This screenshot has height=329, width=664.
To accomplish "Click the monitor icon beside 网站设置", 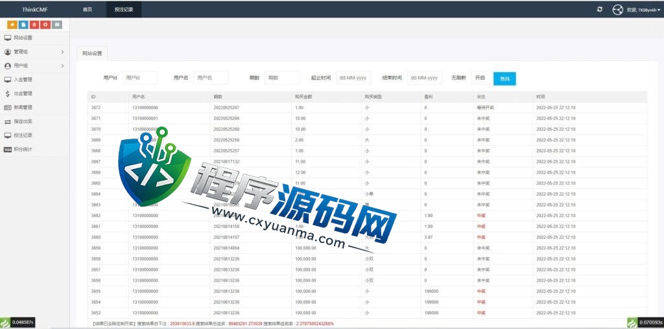I will click(8, 38).
